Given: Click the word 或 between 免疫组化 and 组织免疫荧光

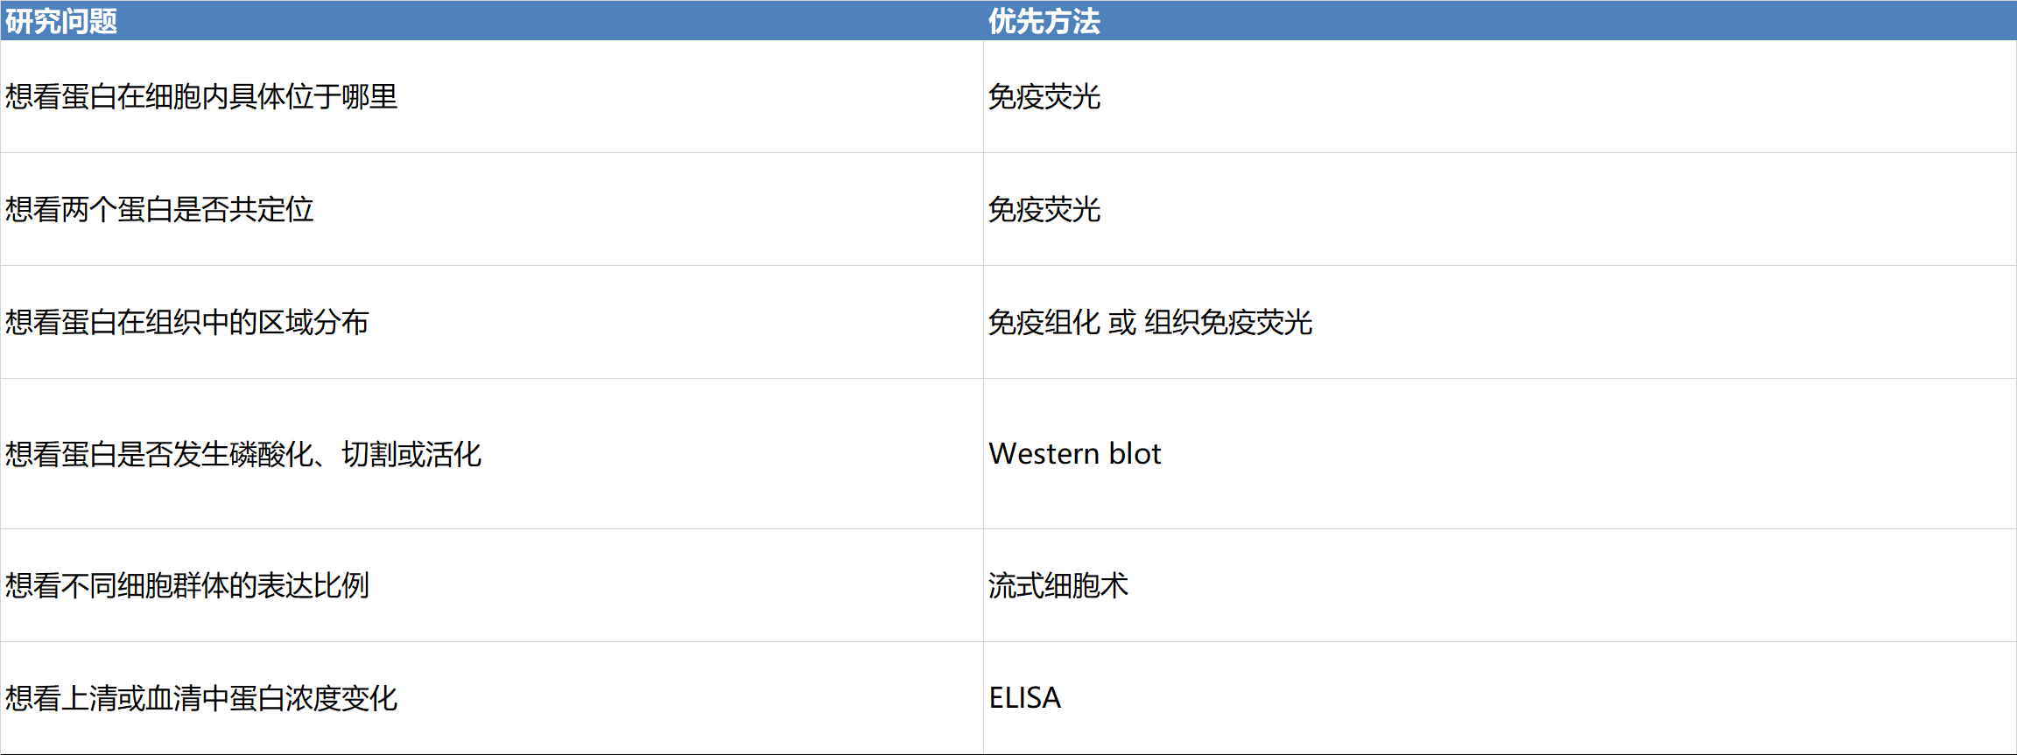Looking at the screenshot, I should pyautogui.click(x=1122, y=322).
